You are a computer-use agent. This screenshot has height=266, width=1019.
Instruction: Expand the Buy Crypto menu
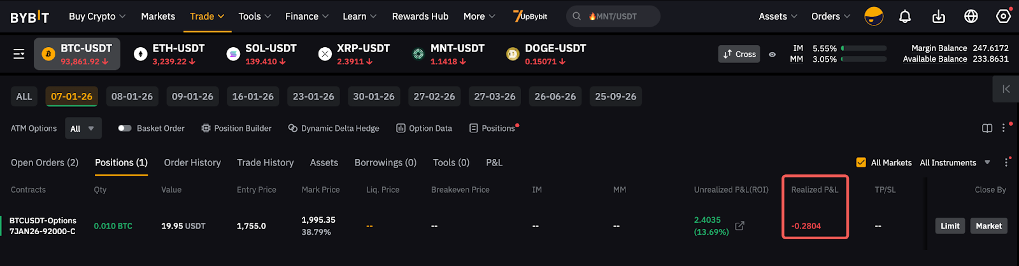(97, 17)
